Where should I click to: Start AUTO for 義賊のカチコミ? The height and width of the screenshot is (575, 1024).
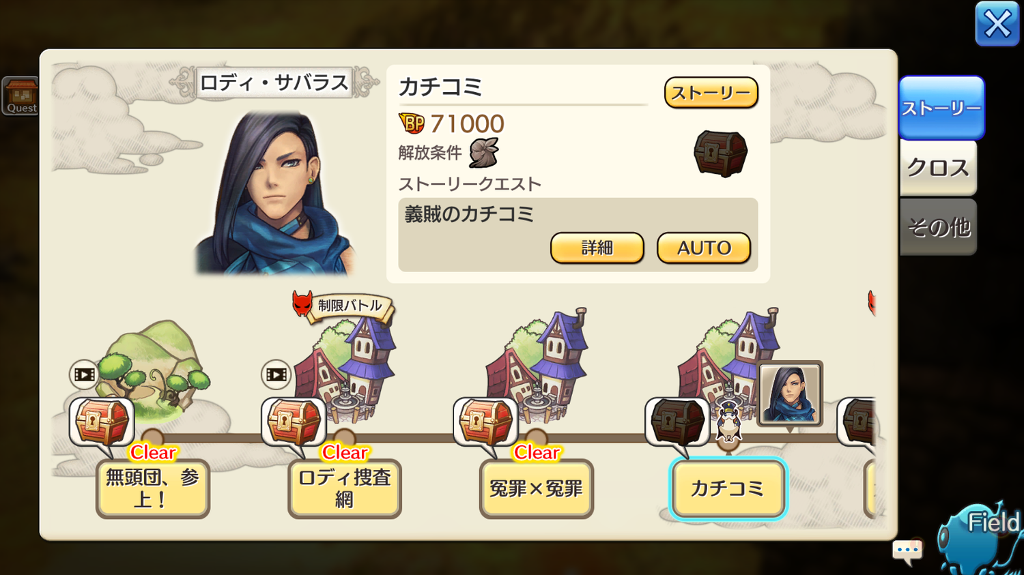coord(704,248)
